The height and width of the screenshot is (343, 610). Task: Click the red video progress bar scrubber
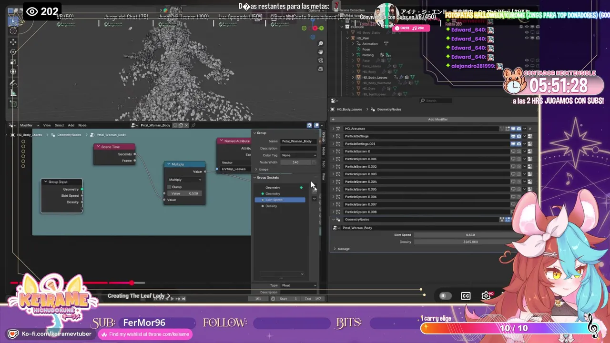(x=131, y=283)
